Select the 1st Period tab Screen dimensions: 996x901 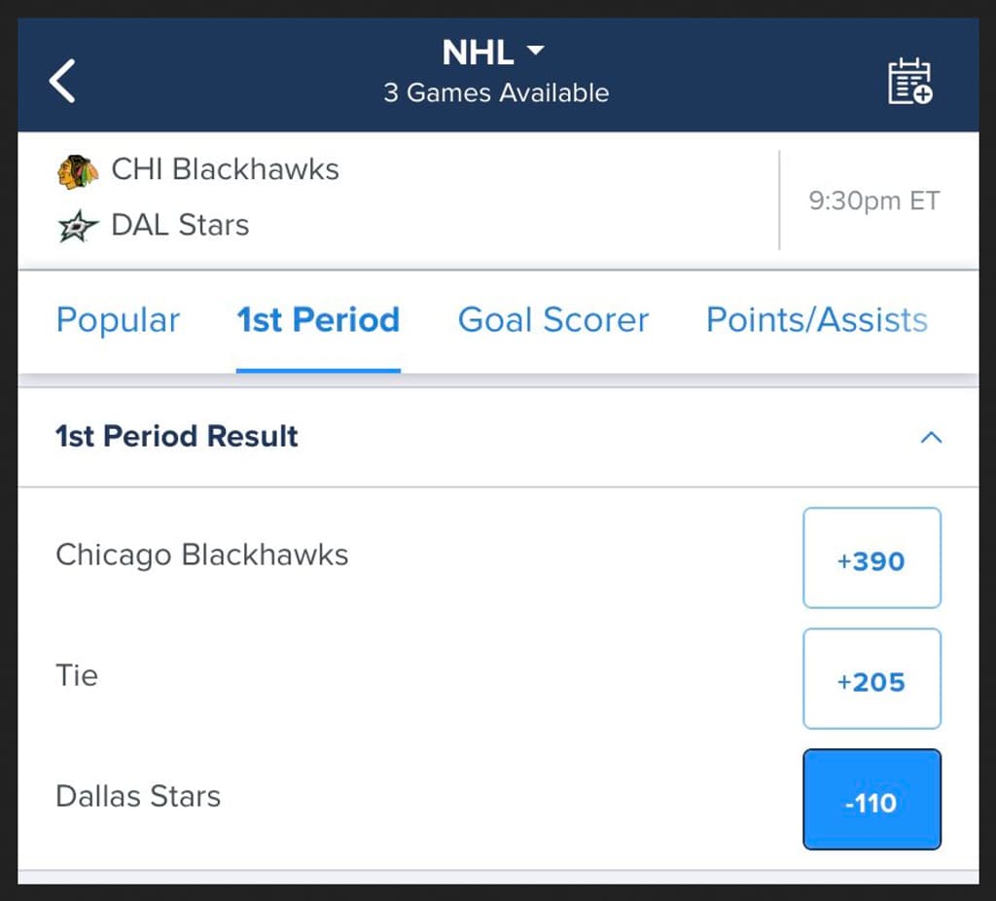(318, 319)
